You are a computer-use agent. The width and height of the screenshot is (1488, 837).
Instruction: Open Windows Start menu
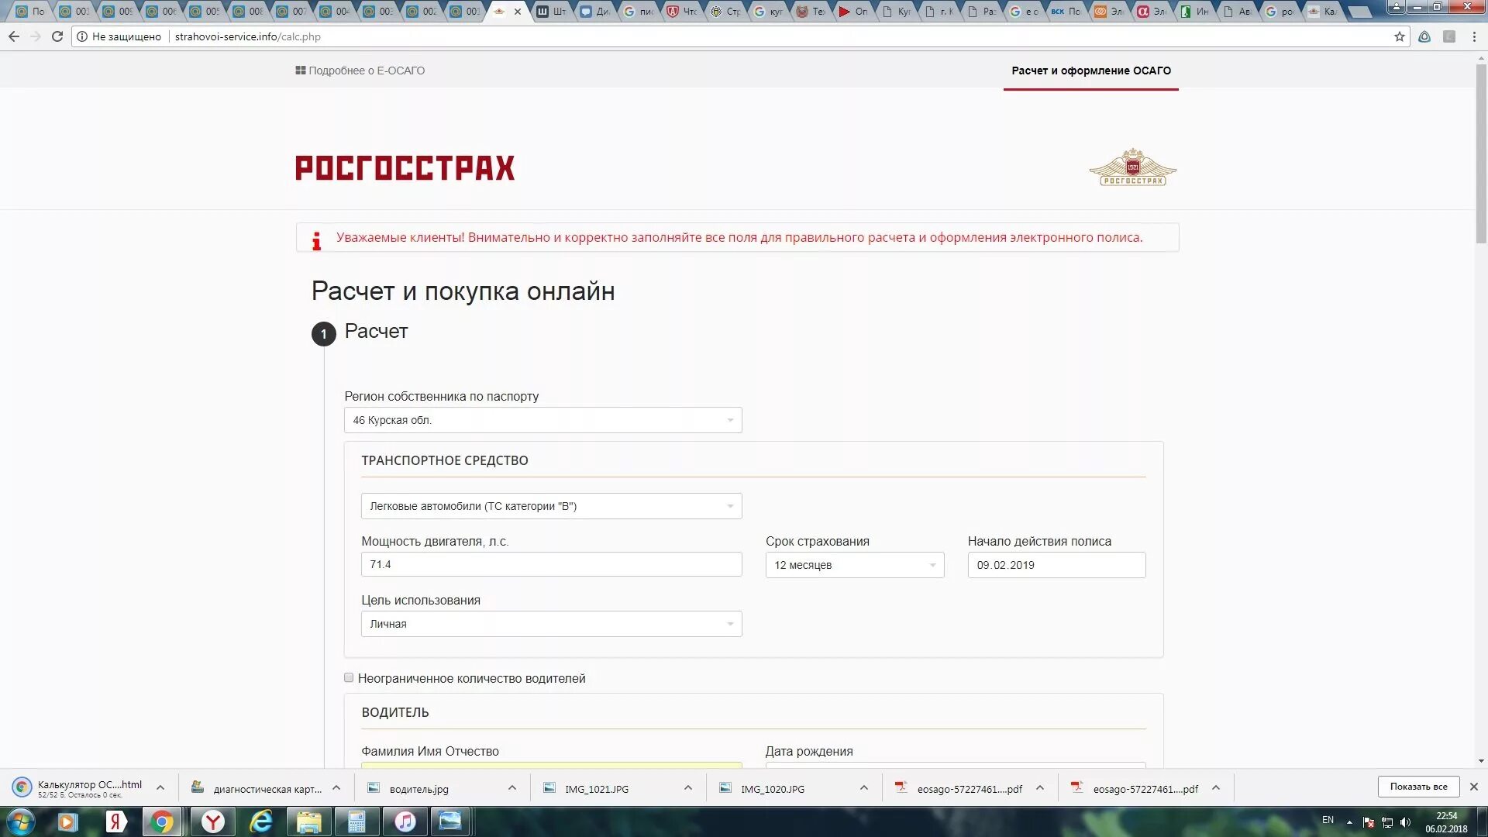[x=21, y=821]
